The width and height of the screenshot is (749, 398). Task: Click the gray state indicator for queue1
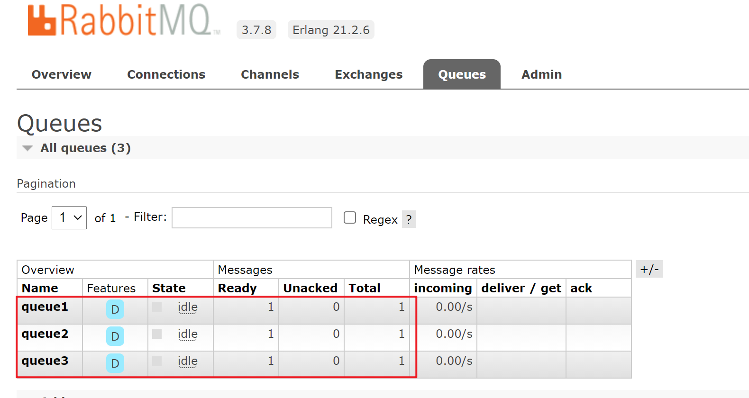tap(157, 307)
